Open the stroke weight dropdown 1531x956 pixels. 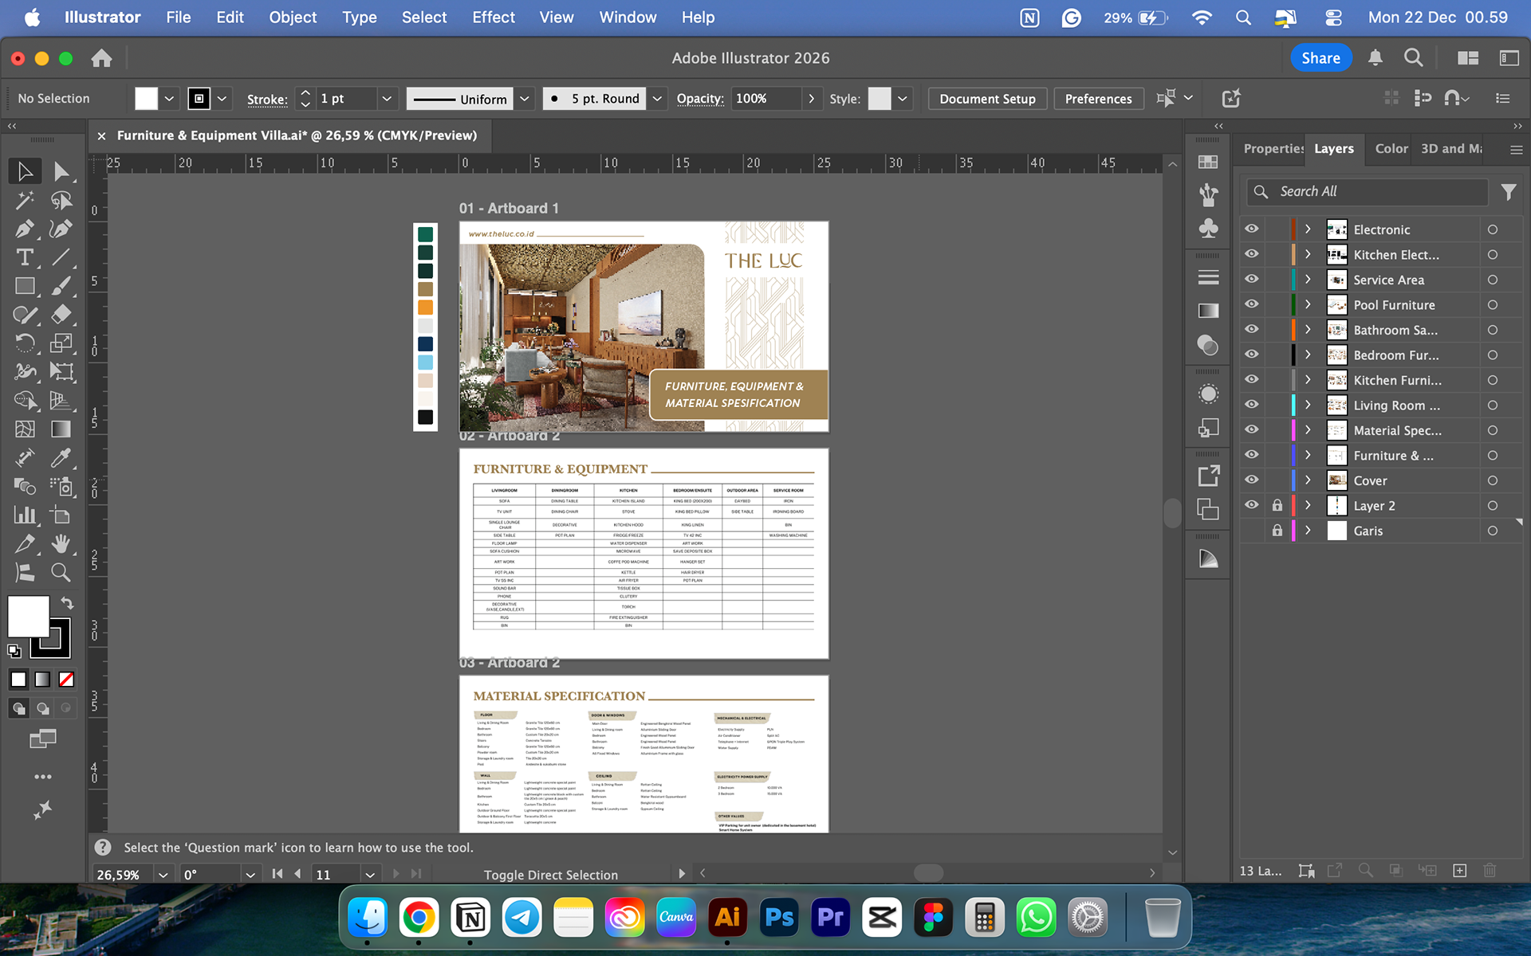pos(387,99)
